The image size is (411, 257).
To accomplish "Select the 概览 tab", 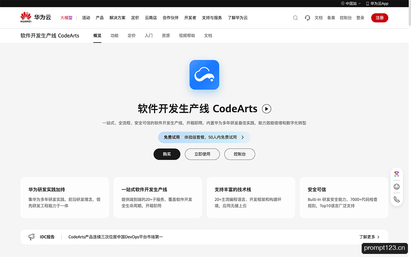I will coord(97,36).
